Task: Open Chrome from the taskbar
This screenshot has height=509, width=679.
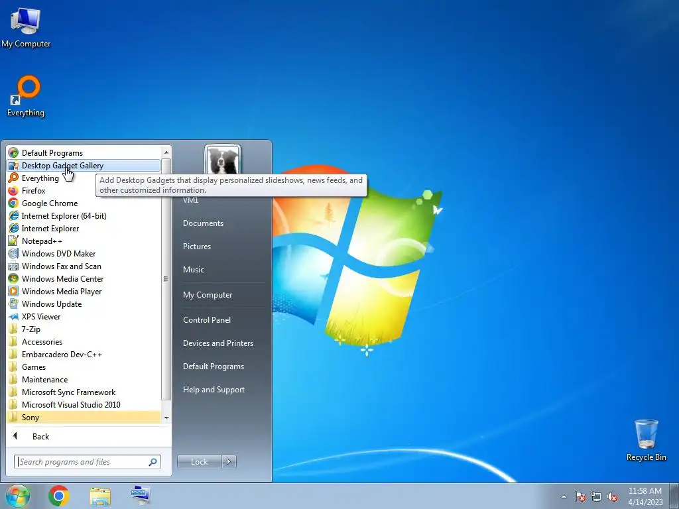Action: pyautogui.click(x=59, y=496)
